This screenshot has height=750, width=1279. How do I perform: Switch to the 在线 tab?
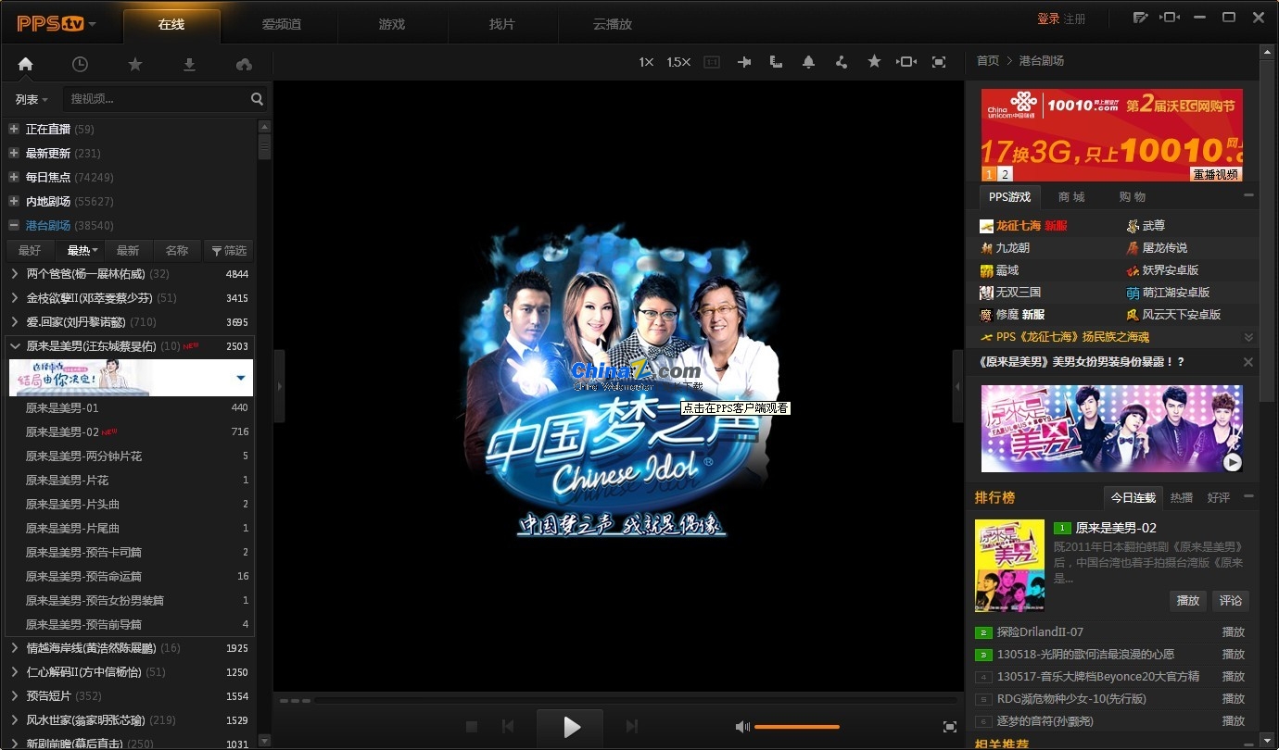[x=171, y=25]
